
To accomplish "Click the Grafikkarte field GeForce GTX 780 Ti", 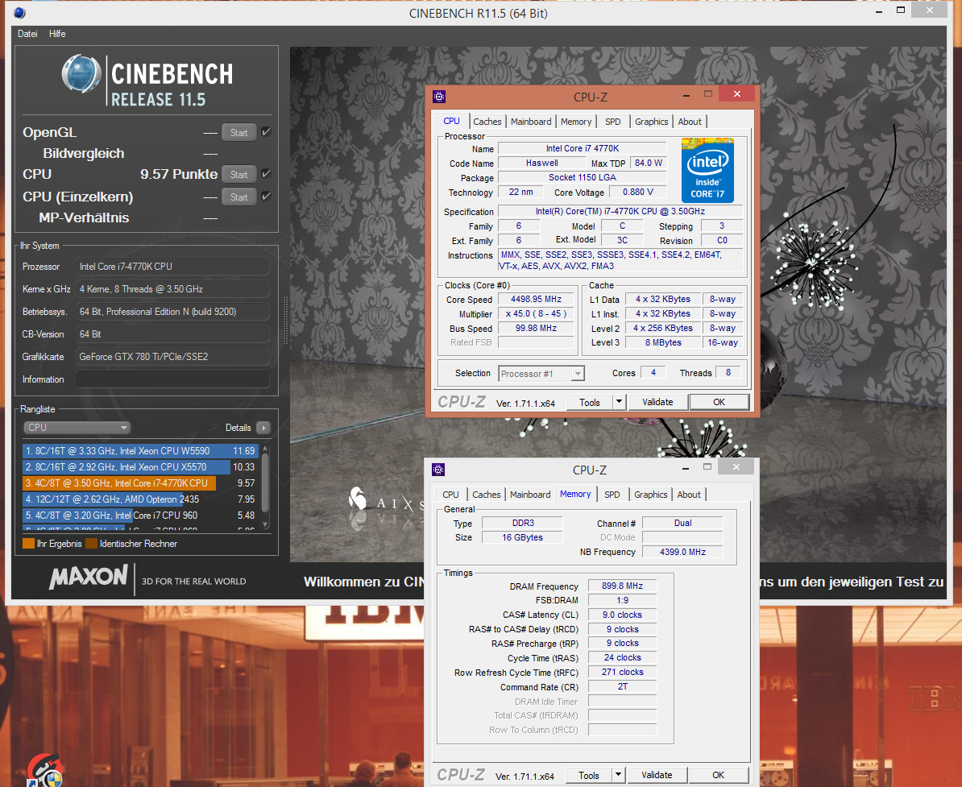I will tap(172, 356).
